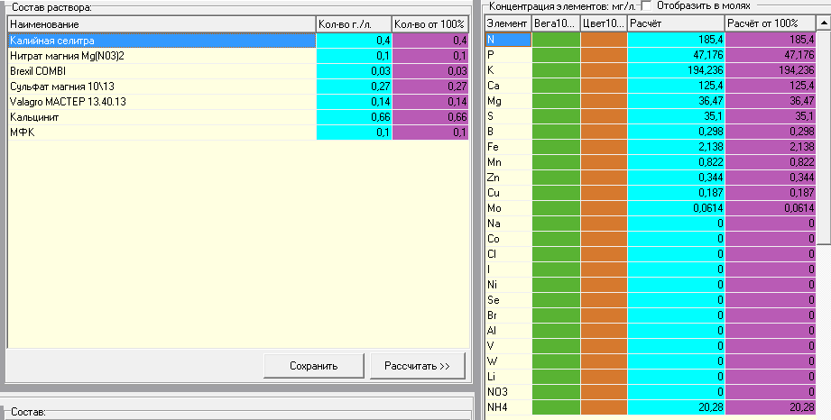Screen dimensions: 831x420
Task: Select the Mg element cell
Action: pos(508,101)
